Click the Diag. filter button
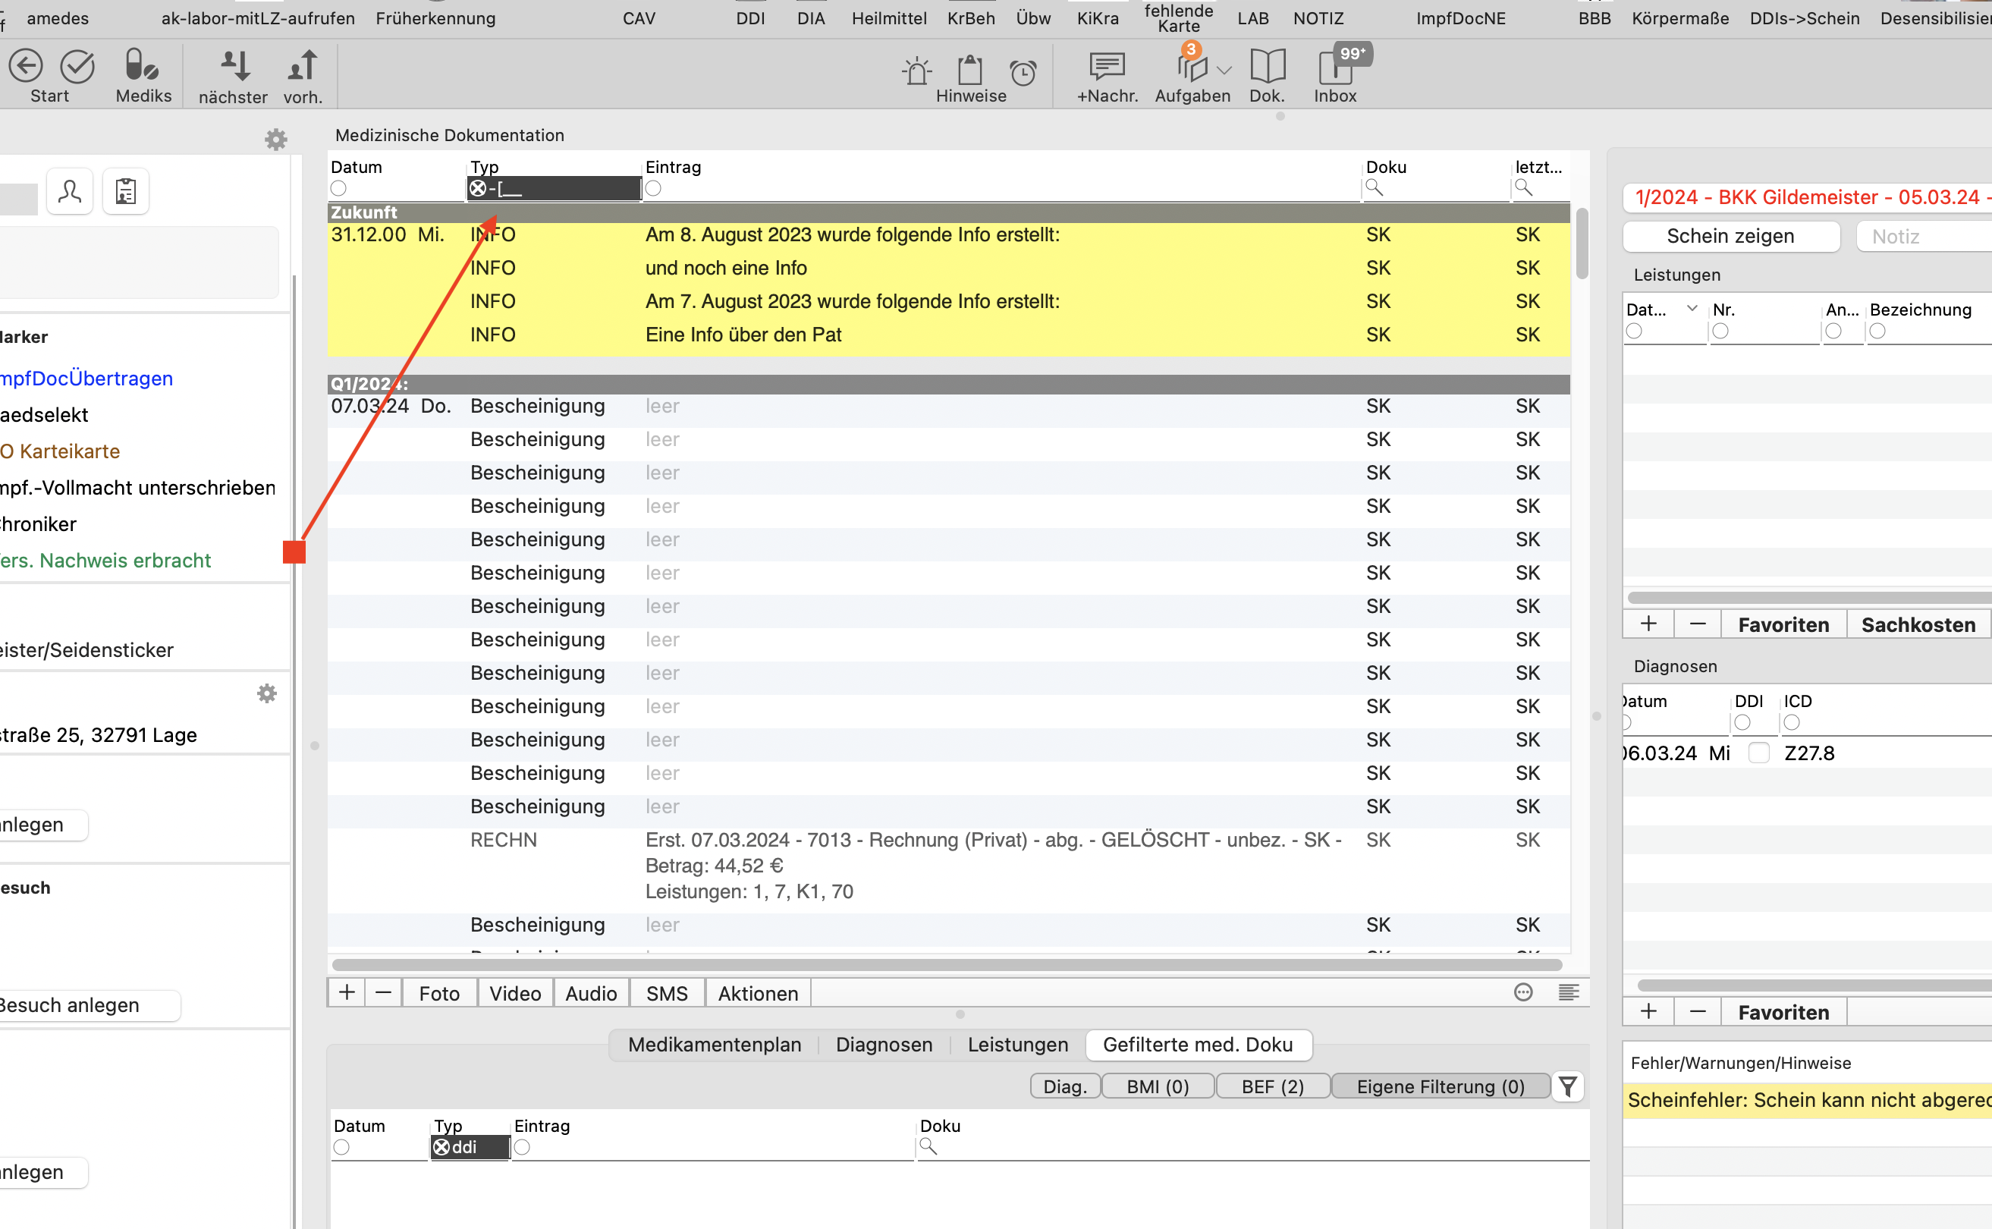Viewport: 1992px width, 1229px height. pyautogui.click(x=1066, y=1086)
